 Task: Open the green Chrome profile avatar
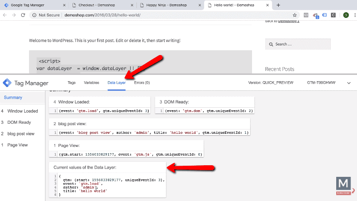coord(346,15)
